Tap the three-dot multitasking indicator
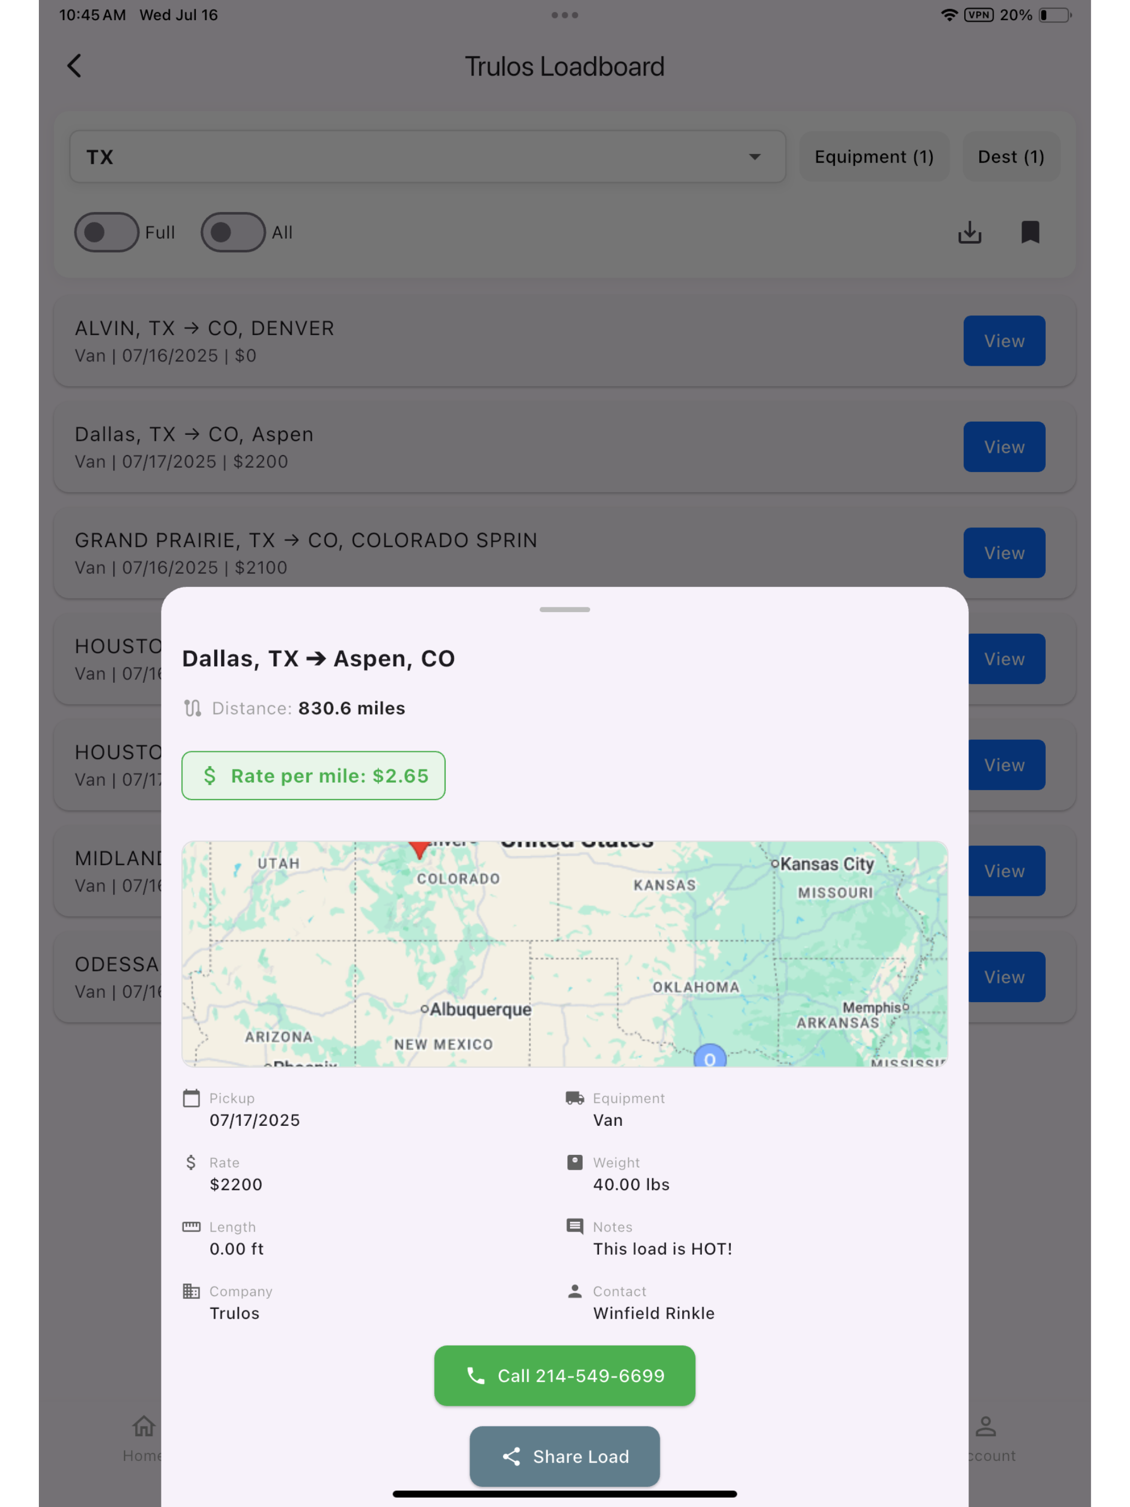The width and height of the screenshot is (1130, 1507). point(564,15)
